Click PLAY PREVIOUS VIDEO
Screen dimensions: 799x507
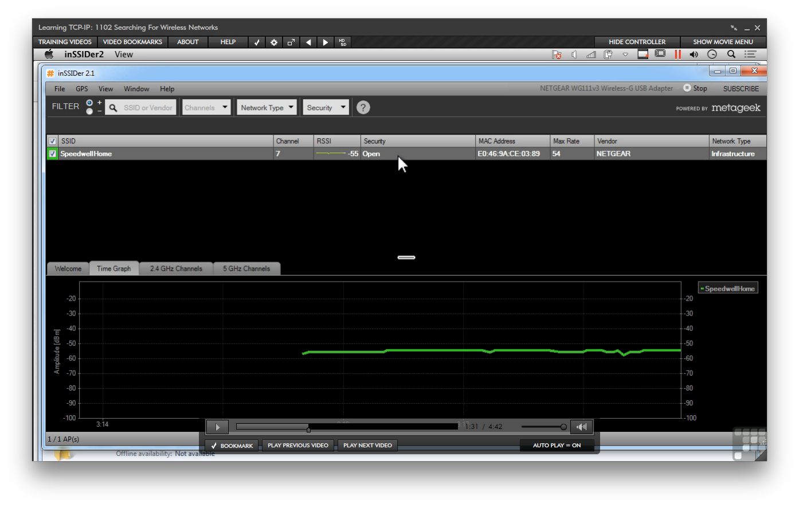click(298, 445)
